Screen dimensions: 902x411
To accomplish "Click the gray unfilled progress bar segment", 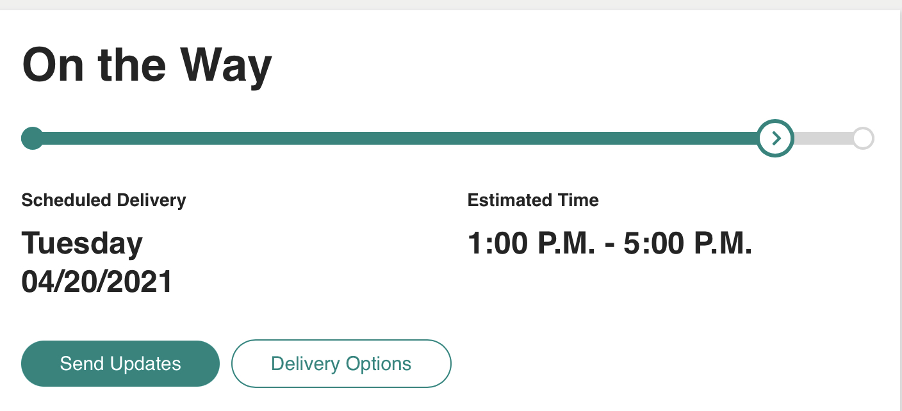I will 823,138.
